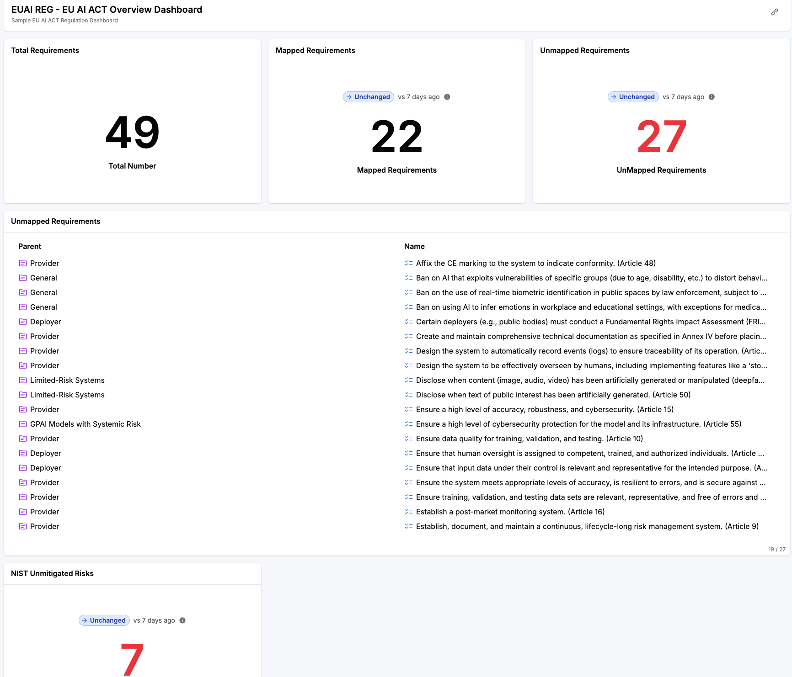Screen dimensions: 792x677
Task: Open the deepfake disclosure requirement
Action: click(x=590, y=380)
